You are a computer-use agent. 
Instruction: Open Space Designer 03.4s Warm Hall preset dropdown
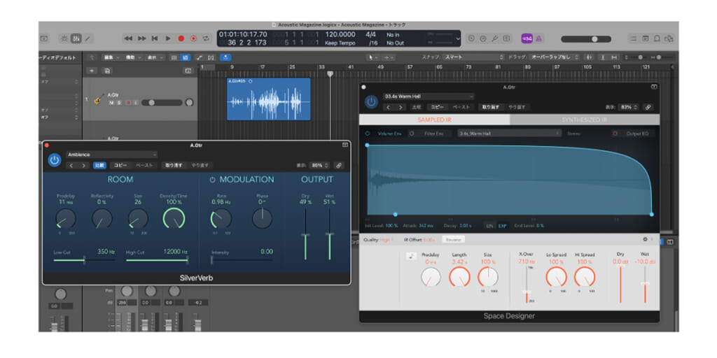429,96
